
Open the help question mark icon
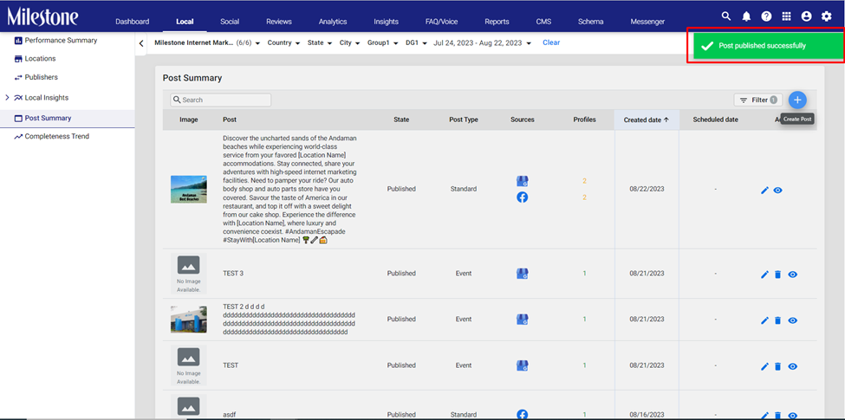click(x=766, y=16)
